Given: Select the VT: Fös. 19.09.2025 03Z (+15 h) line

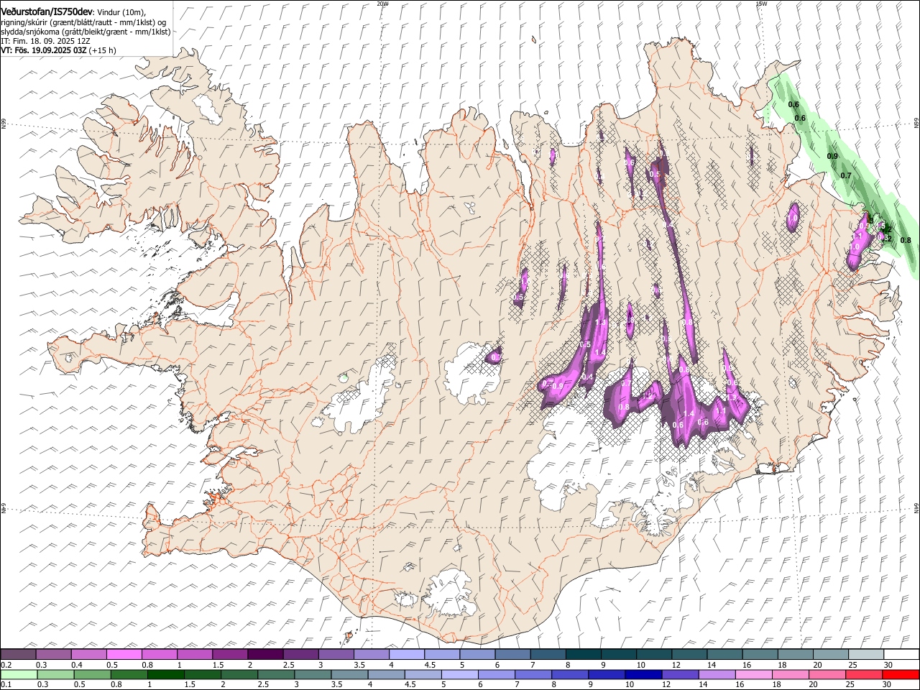Looking at the screenshot, I should coord(58,51).
